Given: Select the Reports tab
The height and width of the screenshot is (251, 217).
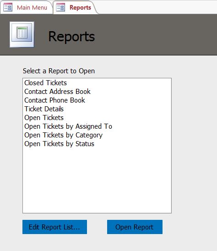Looking at the screenshot, I should 75,7.
